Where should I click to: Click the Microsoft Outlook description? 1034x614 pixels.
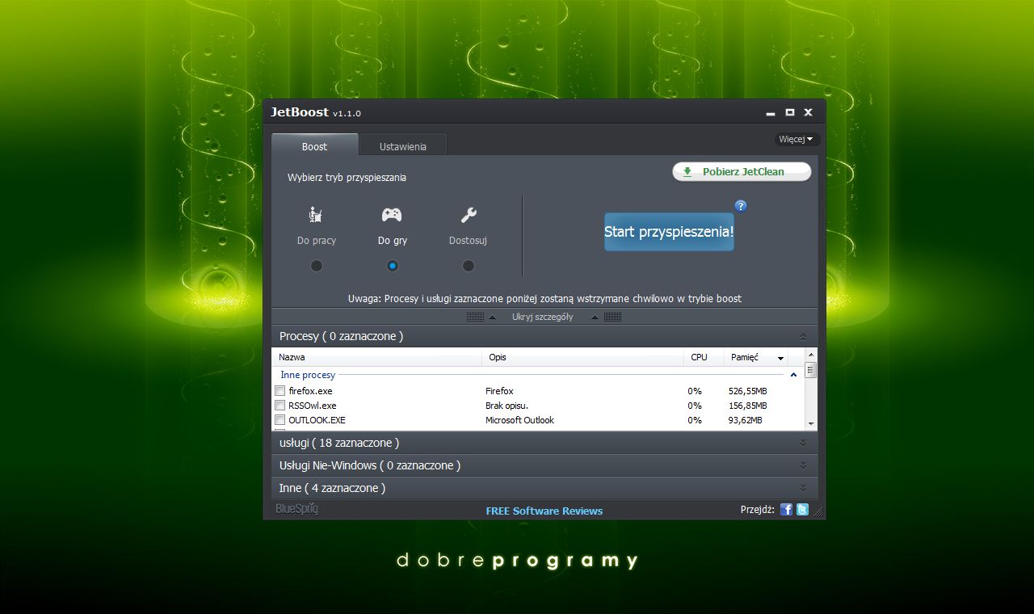coord(519,420)
